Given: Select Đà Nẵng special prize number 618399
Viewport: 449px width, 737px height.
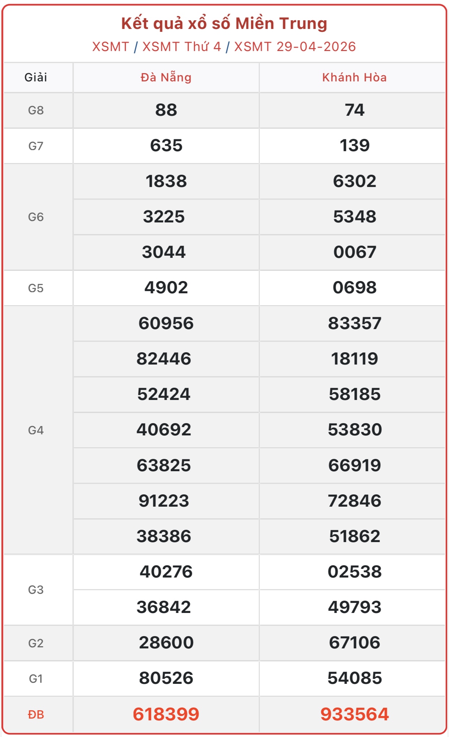Looking at the screenshot, I should point(166,714).
